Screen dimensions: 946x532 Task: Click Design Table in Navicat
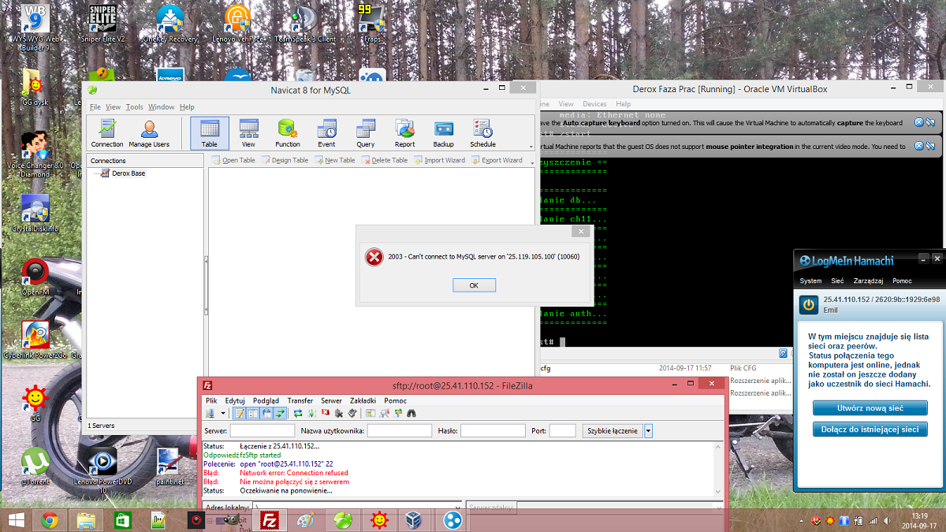click(x=285, y=160)
